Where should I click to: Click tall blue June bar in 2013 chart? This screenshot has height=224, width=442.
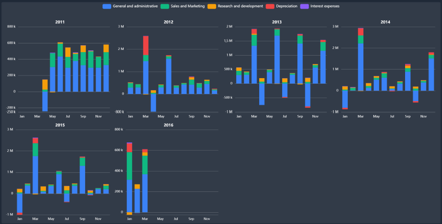277,59
